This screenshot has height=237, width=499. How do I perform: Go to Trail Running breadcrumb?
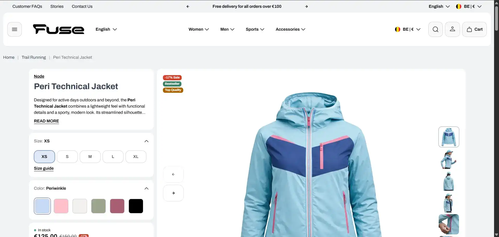click(x=34, y=57)
